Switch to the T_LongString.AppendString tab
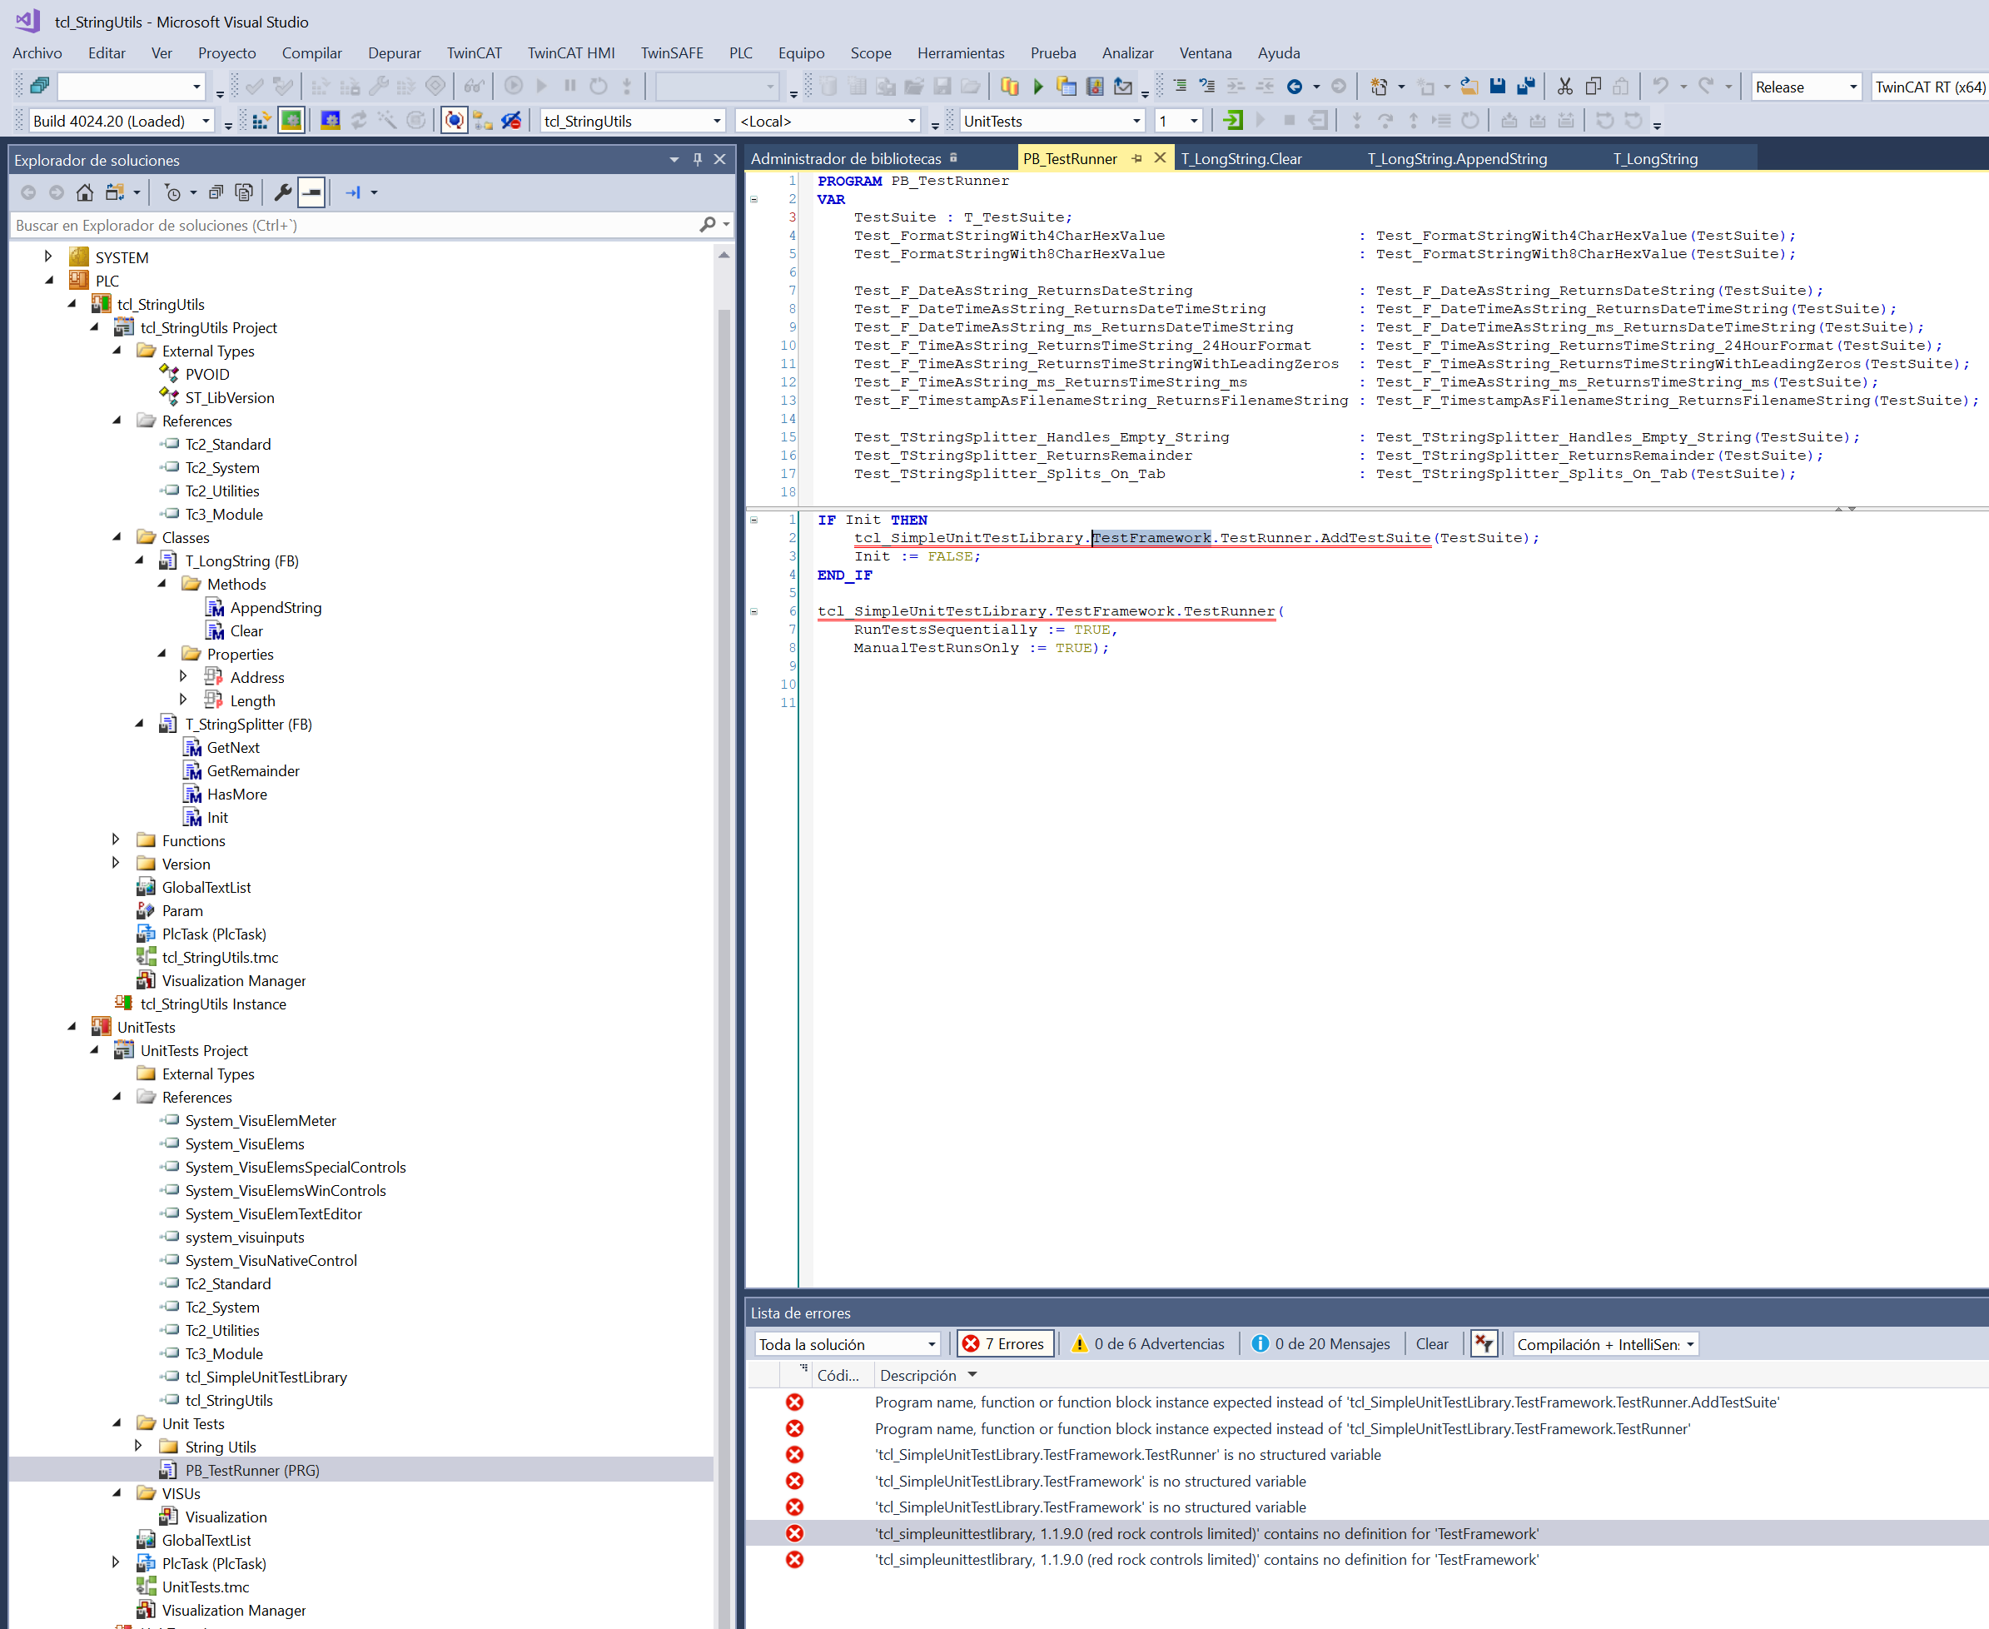This screenshot has width=1989, height=1629. pos(1456,158)
